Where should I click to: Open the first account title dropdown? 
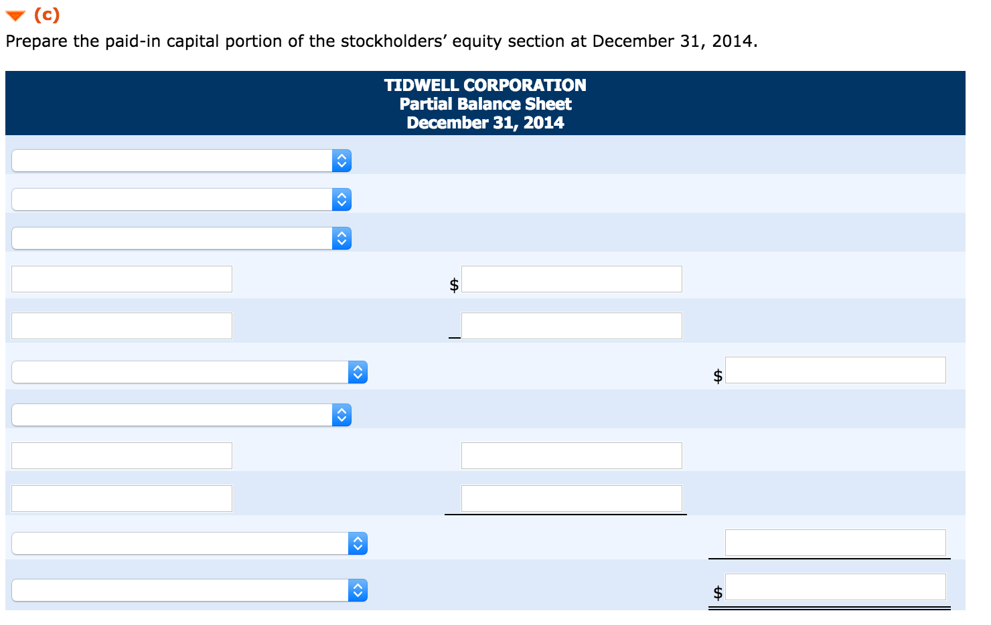[343, 161]
